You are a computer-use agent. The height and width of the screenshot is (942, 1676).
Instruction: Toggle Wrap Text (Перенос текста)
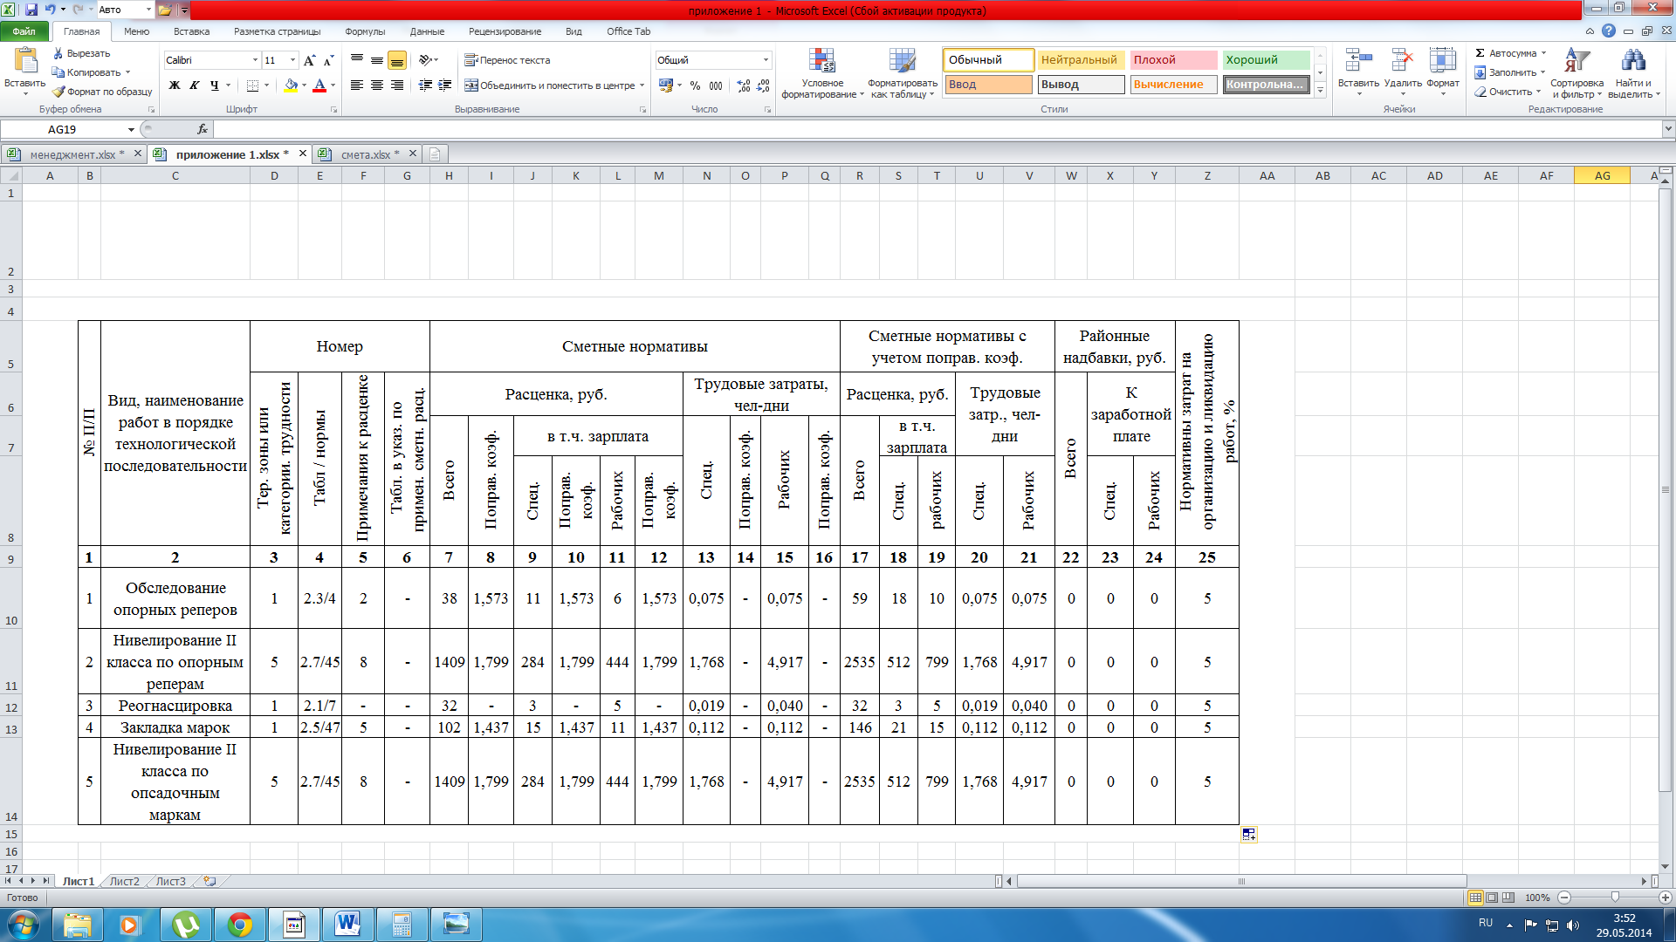pos(507,60)
